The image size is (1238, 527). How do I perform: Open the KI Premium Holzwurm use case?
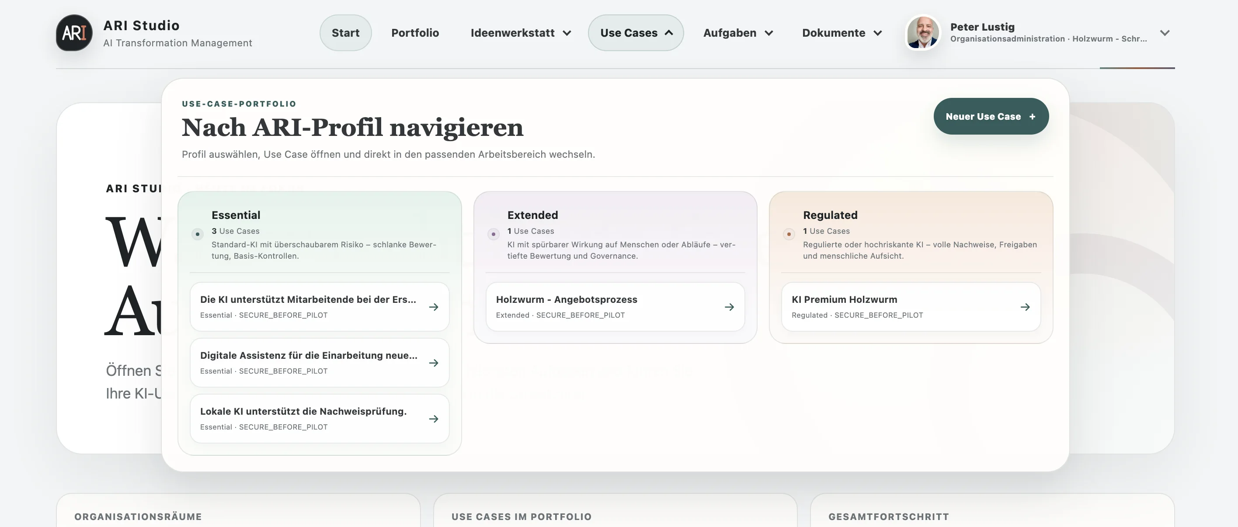911,306
